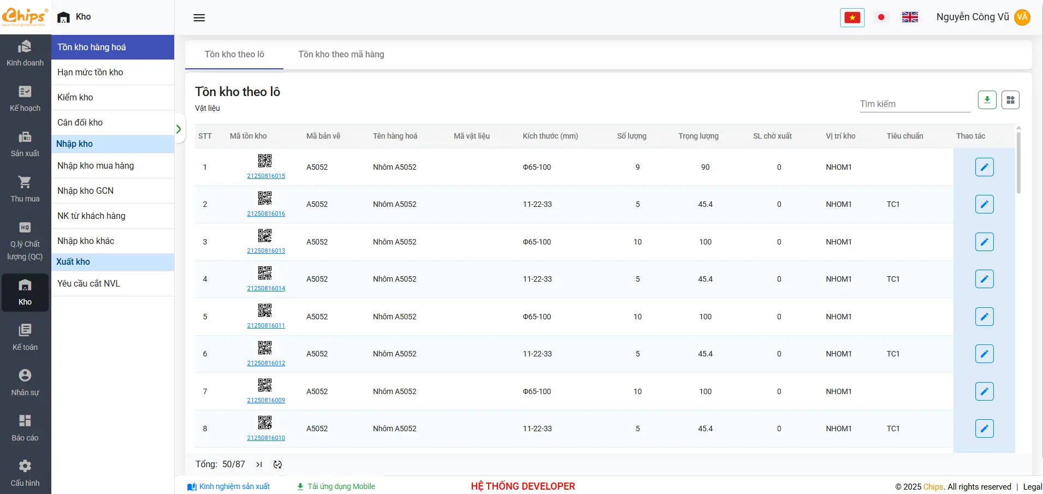1043x494 pixels.
Task: Open Kiểm kho menu item
Action: (x=112, y=98)
